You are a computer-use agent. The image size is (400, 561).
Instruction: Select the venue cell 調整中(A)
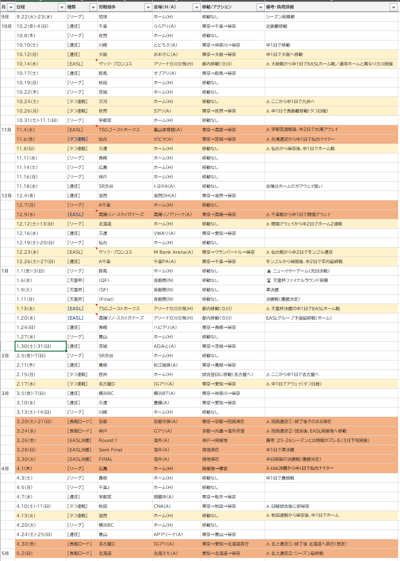click(177, 497)
